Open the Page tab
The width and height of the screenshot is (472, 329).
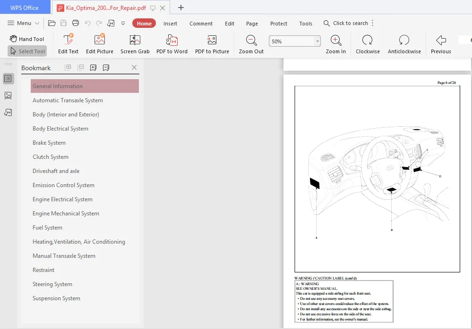(x=252, y=24)
